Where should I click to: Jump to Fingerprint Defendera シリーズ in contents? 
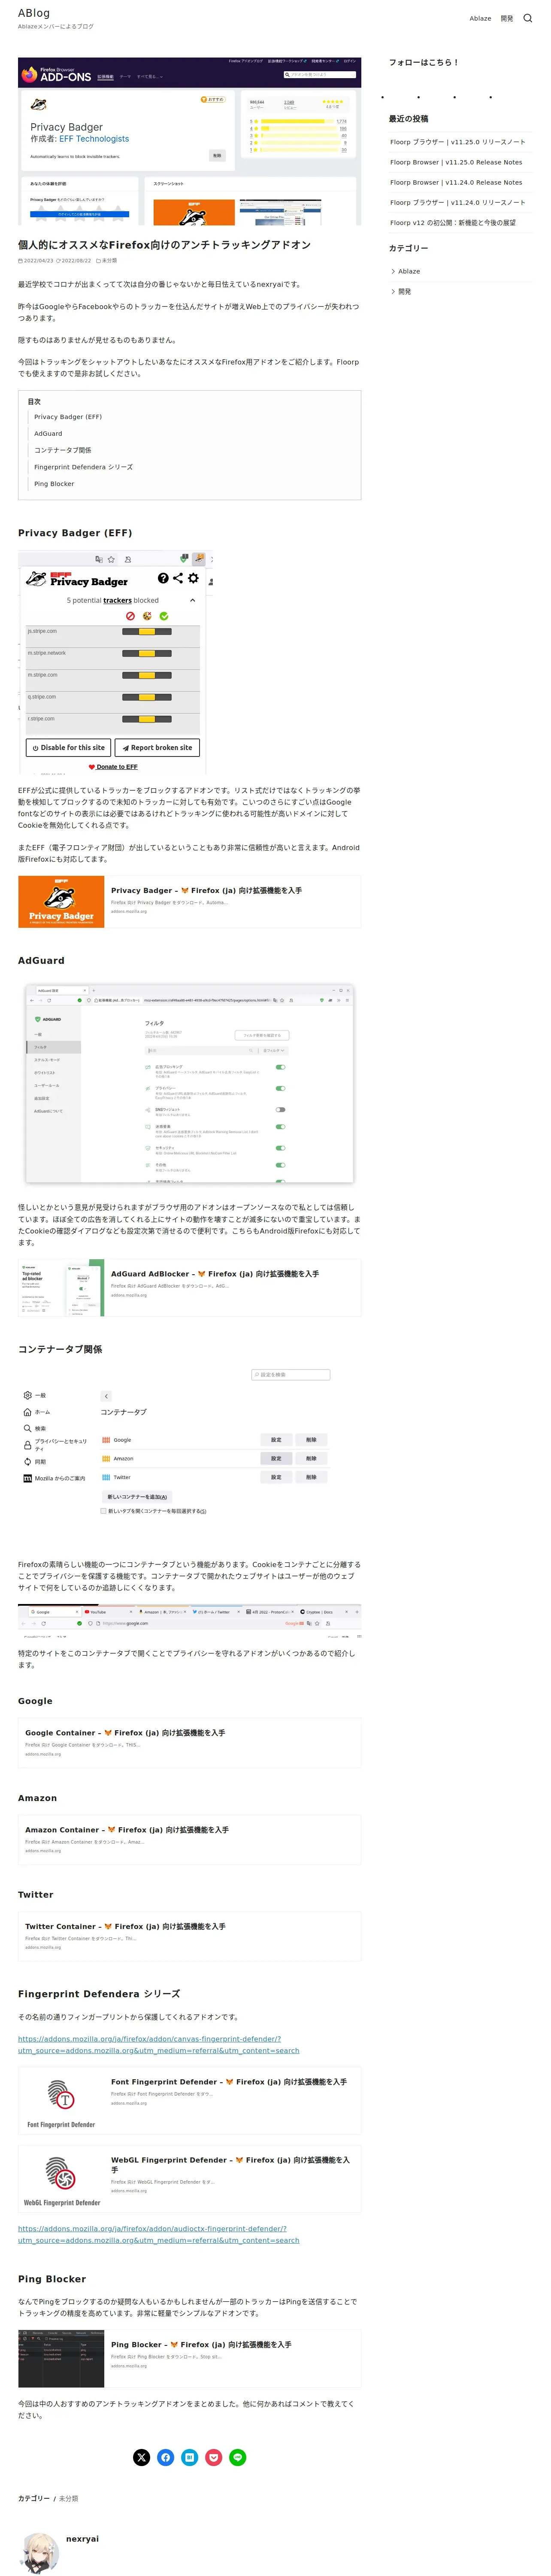pyautogui.click(x=83, y=467)
